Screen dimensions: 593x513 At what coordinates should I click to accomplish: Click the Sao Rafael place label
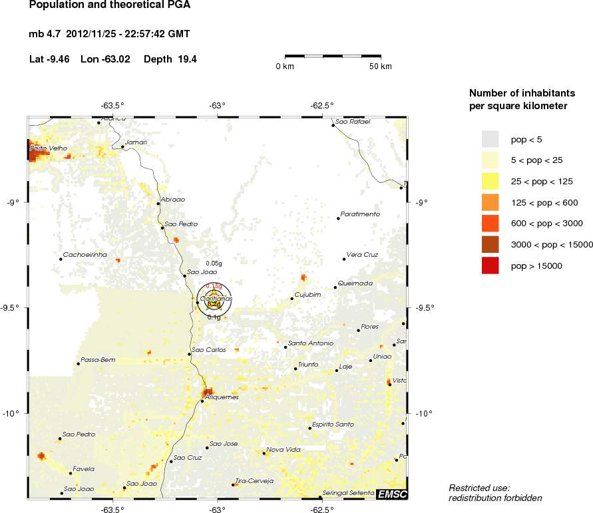coord(353,122)
